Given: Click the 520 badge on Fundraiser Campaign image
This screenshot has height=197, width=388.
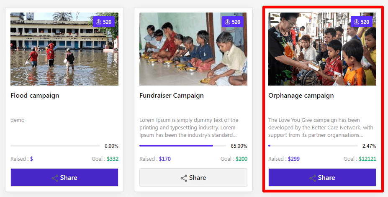Looking at the screenshot, I should point(232,22).
